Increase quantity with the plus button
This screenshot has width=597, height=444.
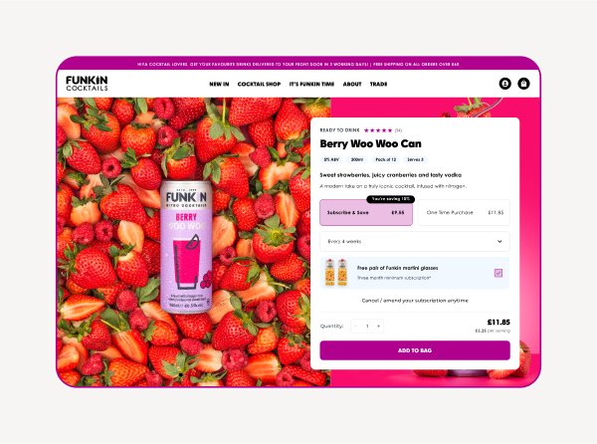(378, 326)
